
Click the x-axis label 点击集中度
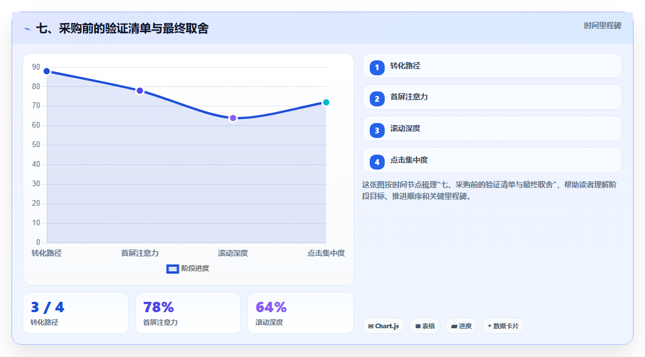pos(326,253)
